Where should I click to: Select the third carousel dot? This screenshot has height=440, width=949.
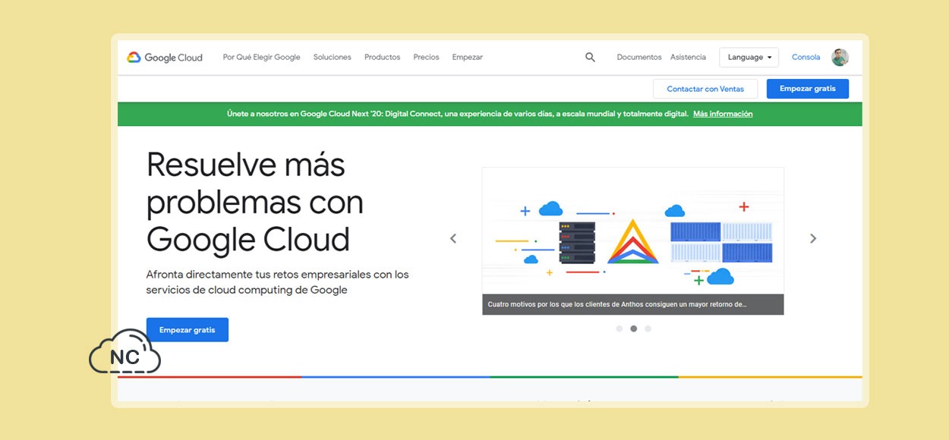tap(648, 329)
